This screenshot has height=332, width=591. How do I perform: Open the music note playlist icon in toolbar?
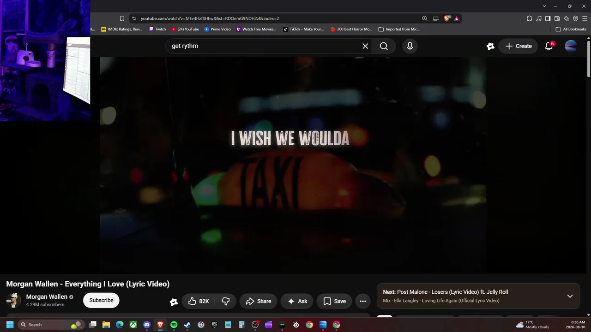538,18
